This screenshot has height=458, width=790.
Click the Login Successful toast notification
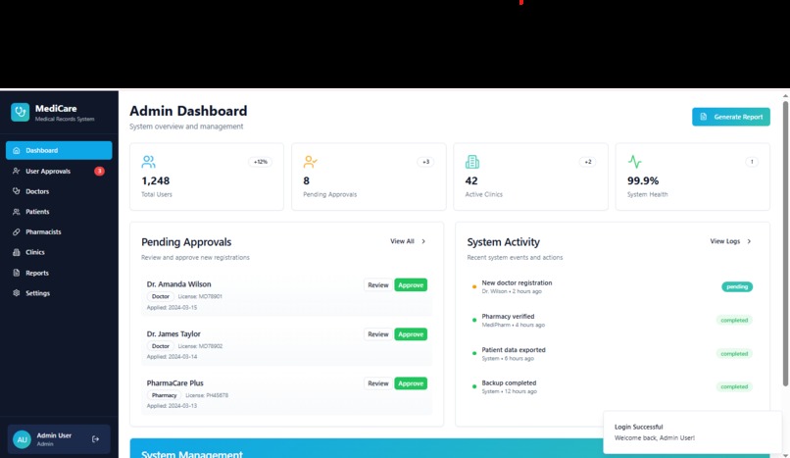pos(692,433)
